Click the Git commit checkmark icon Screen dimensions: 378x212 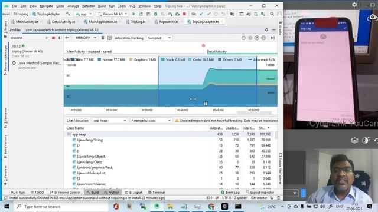[208, 14]
